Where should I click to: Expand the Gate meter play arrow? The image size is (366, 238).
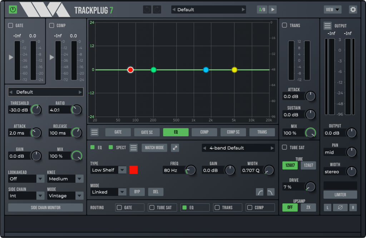[x=11, y=57]
